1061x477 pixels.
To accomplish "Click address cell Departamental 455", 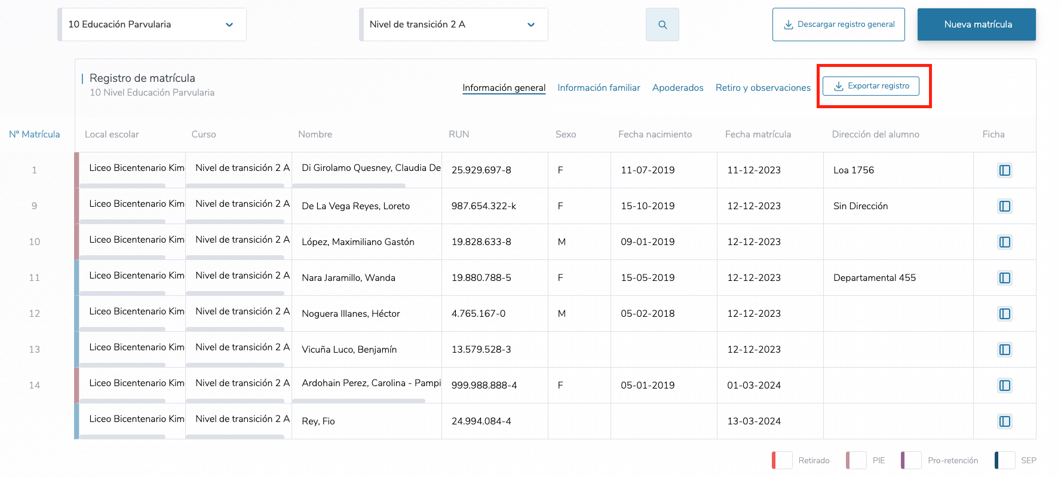I will click(899, 278).
